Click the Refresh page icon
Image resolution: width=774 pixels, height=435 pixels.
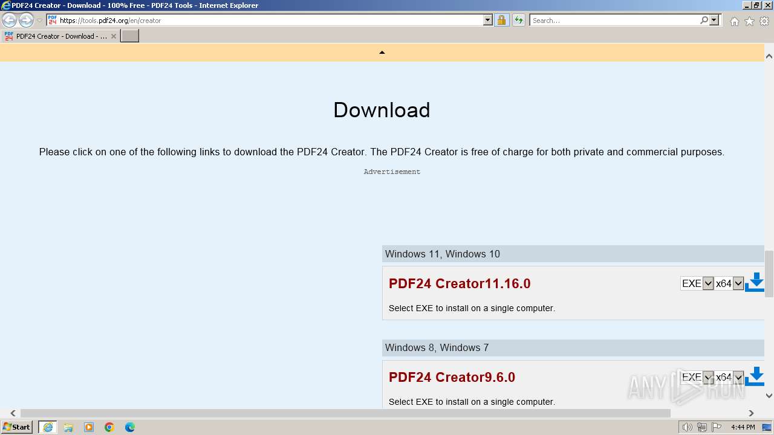tap(519, 21)
